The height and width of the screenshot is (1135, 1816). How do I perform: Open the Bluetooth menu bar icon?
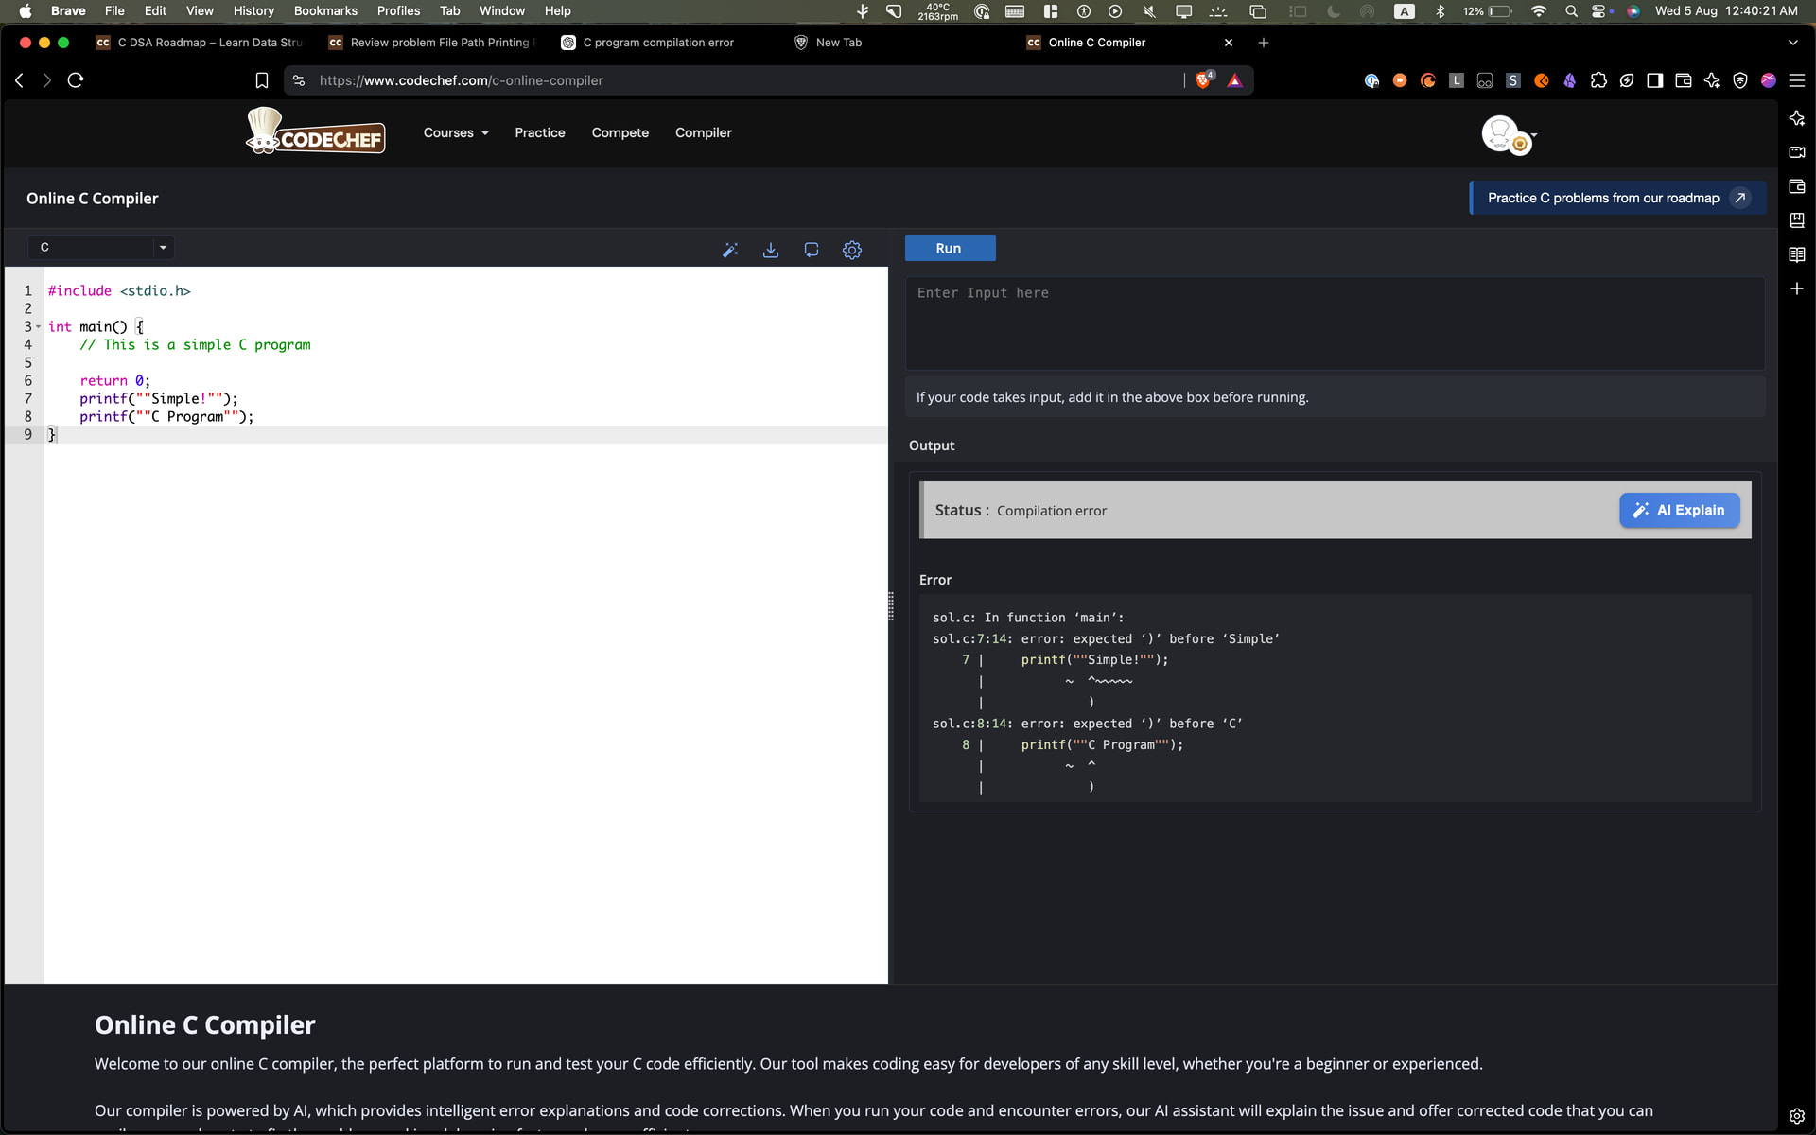coord(1441,11)
